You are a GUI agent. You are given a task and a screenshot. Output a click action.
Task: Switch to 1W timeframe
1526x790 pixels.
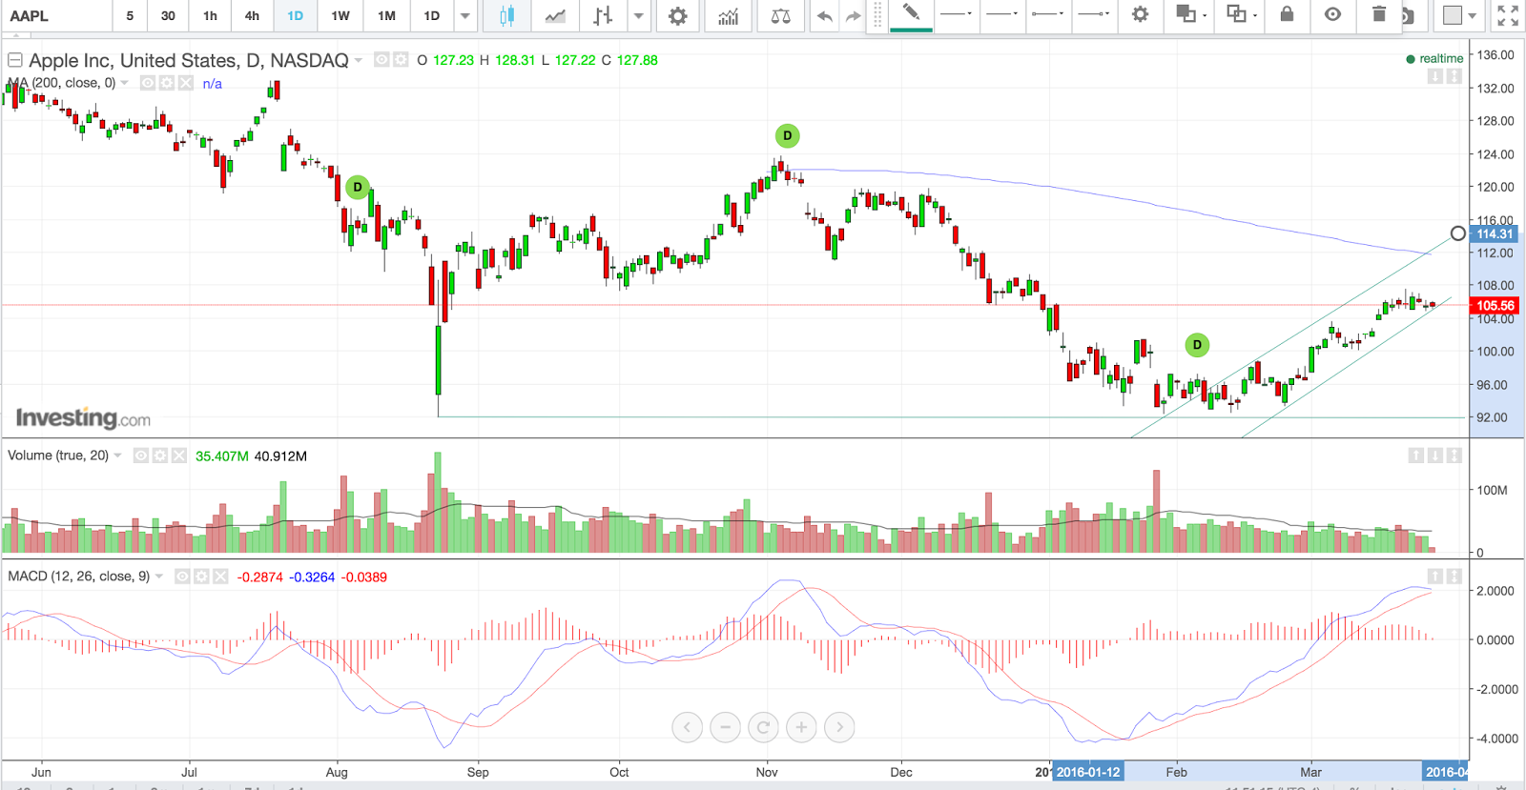(x=340, y=15)
